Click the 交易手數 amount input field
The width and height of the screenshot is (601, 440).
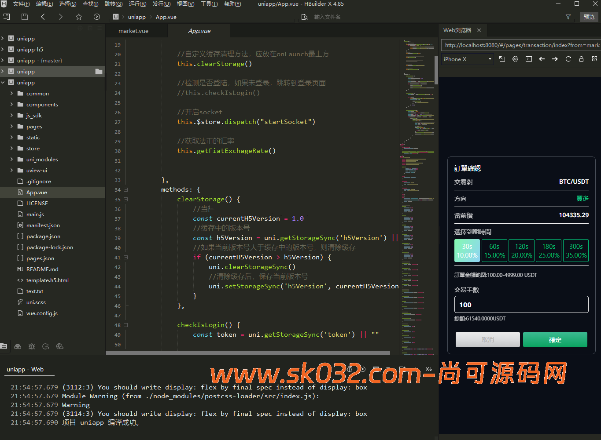[x=521, y=305]
